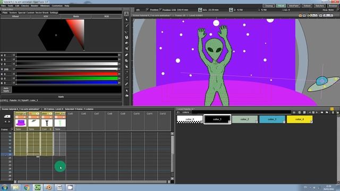The image size is (340, 191).
Task: Click the Apply button
Action: [x=61, y=97]
